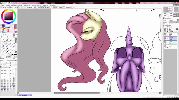The image size is (179, 100).
Task: Click the navigator canvas thumbnail
Action: [x=169, y=10]
